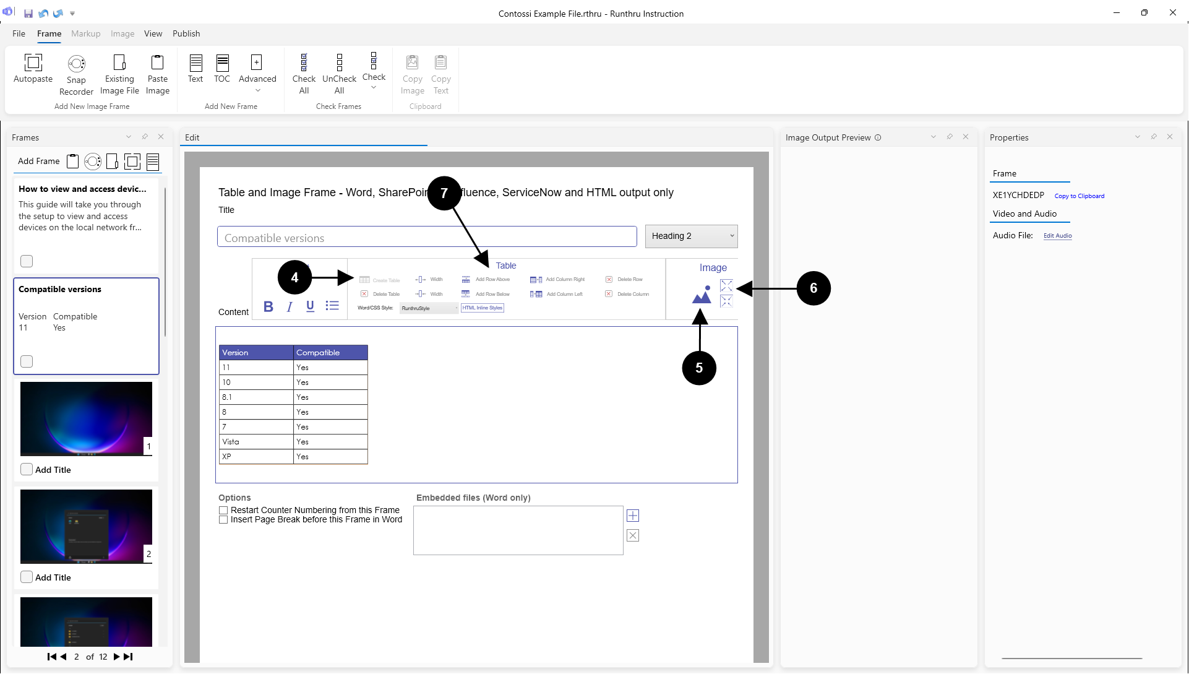Viewport: 1189px width, 674px height.
Task: Click the TOC frame icon
Action: click(x=222, y=63)
